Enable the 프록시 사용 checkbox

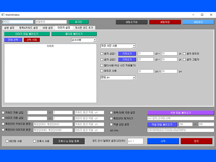point(35,141)
